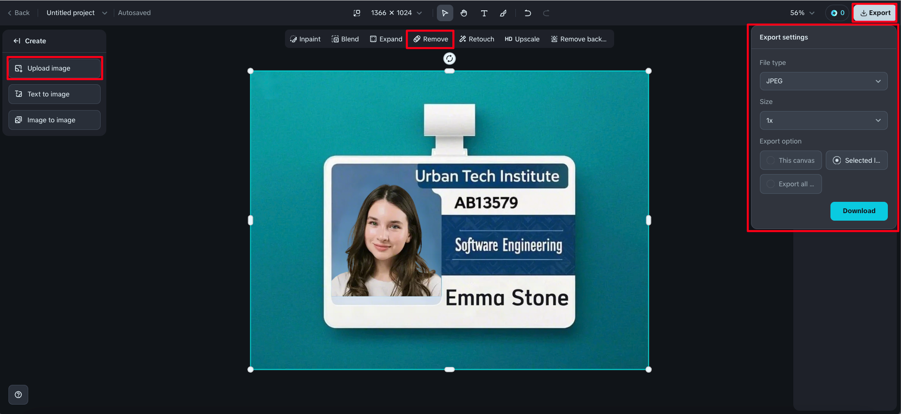The image size is (901, 414).
Task: Select the Expand tool
Action: point(386,39)
